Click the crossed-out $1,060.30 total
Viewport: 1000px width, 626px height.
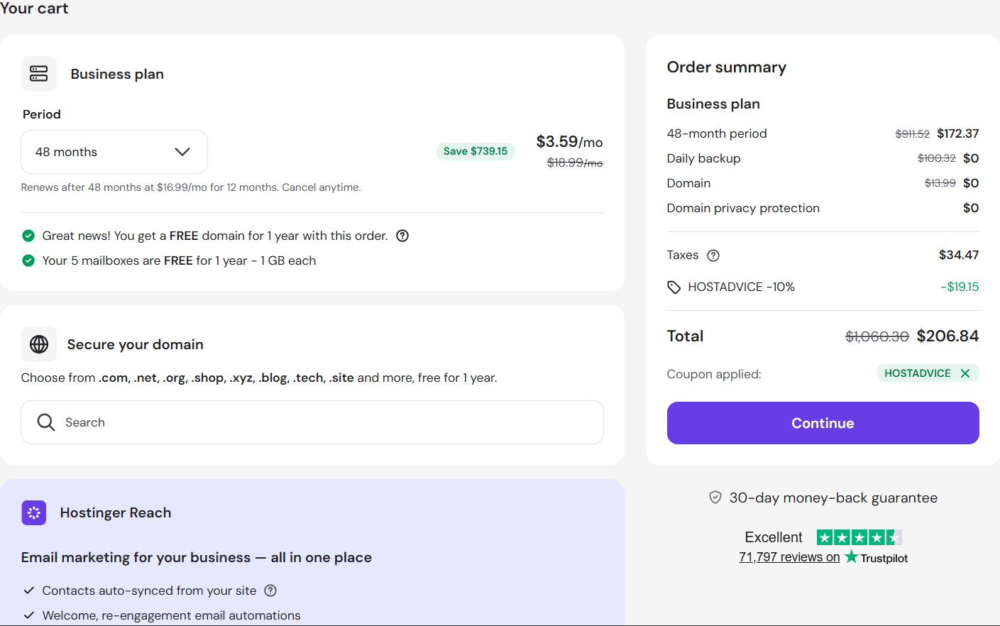877,336
